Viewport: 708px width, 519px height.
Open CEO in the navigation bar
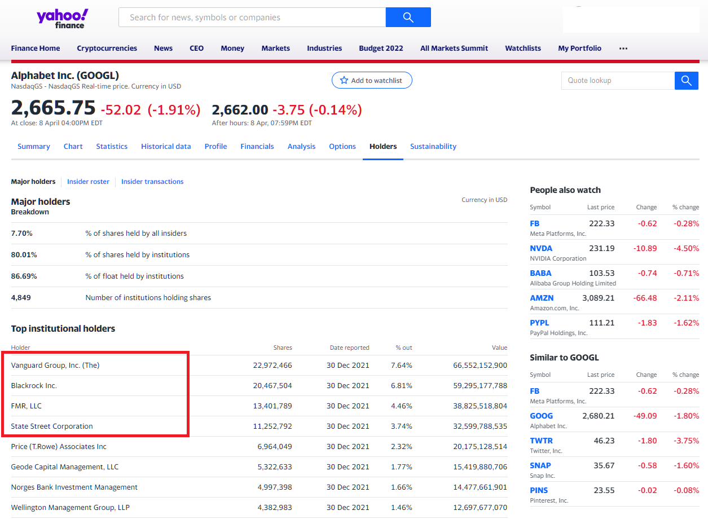(197, 49)
